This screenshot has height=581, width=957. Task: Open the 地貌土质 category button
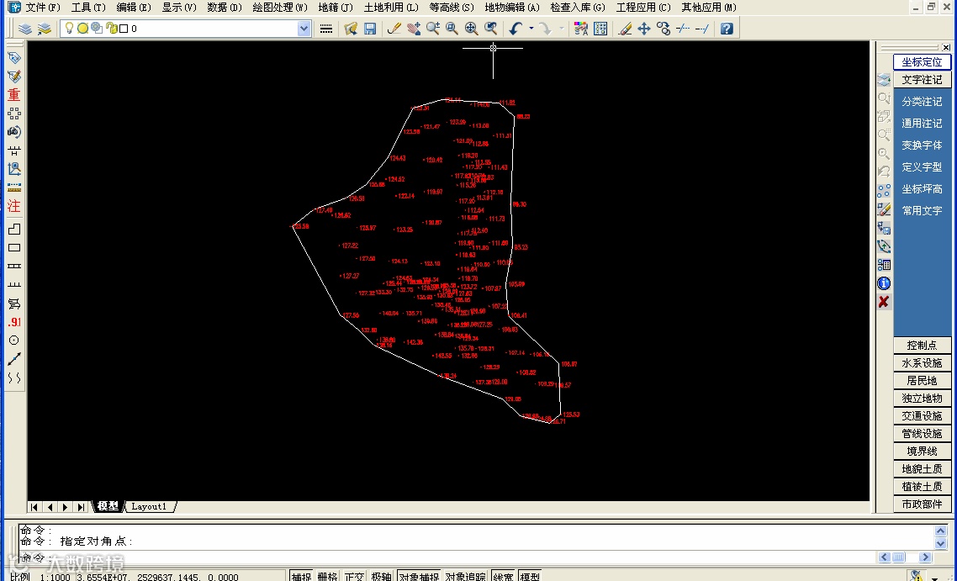[x=922, y=469]
